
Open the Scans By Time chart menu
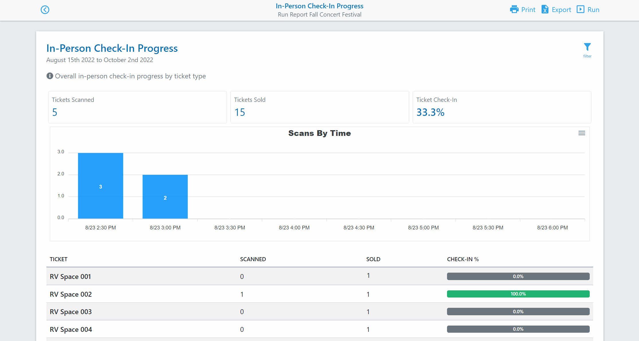(582, 133)
